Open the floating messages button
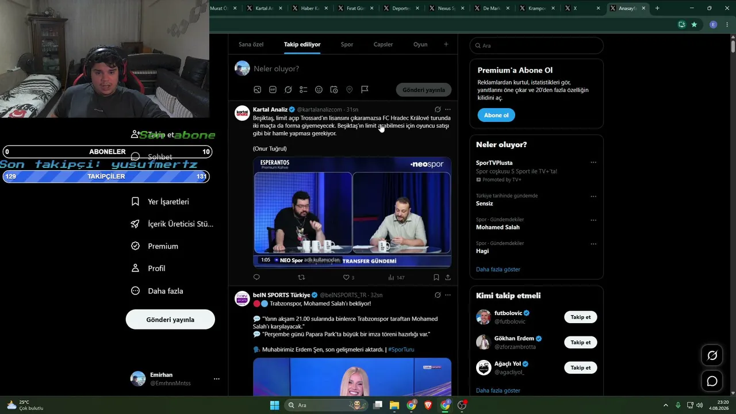The image size is (736, 414). pyautogui.click(x=712, y=381)
